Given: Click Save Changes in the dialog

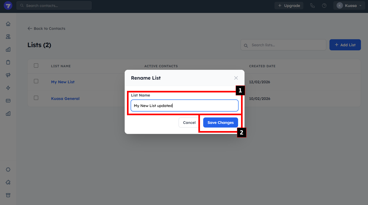Looking at the screenshot, I should point(220,122).
